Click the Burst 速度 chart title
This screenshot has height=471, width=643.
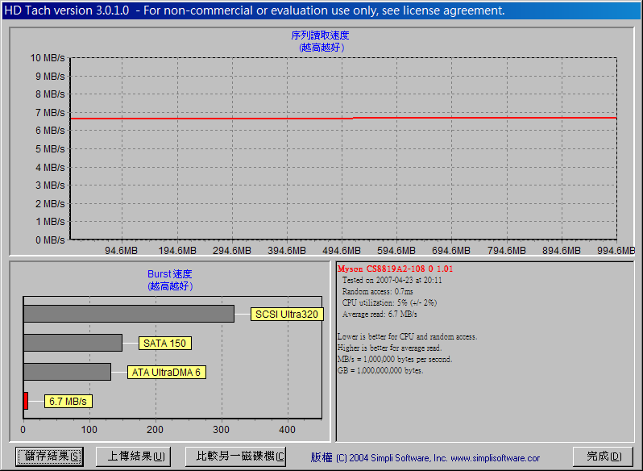point(170,274)
